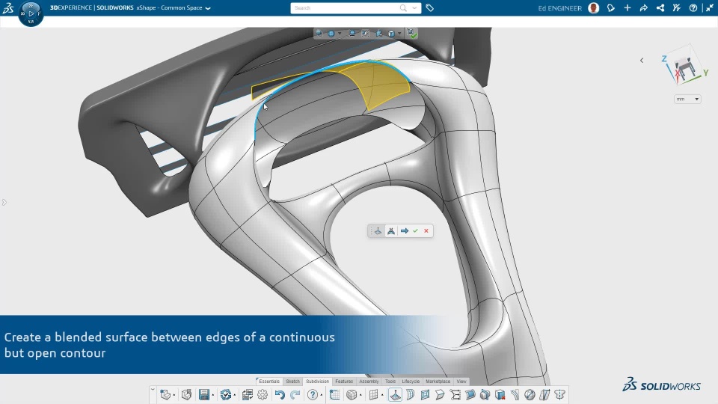The width and height of the screenshot is (718, 404).
Task: Open the notifications icon in the top bar
Action: (x=611, y=7)
